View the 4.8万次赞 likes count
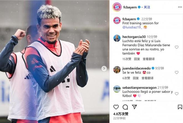The image size is (183, 123). (x=121, y=114)
